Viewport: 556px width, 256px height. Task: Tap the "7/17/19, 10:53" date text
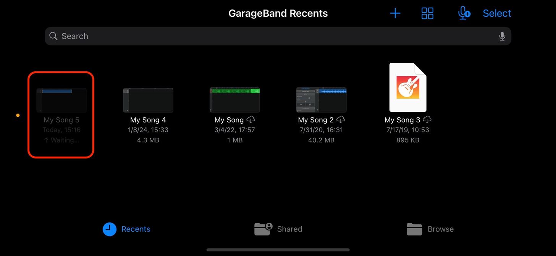408,130
